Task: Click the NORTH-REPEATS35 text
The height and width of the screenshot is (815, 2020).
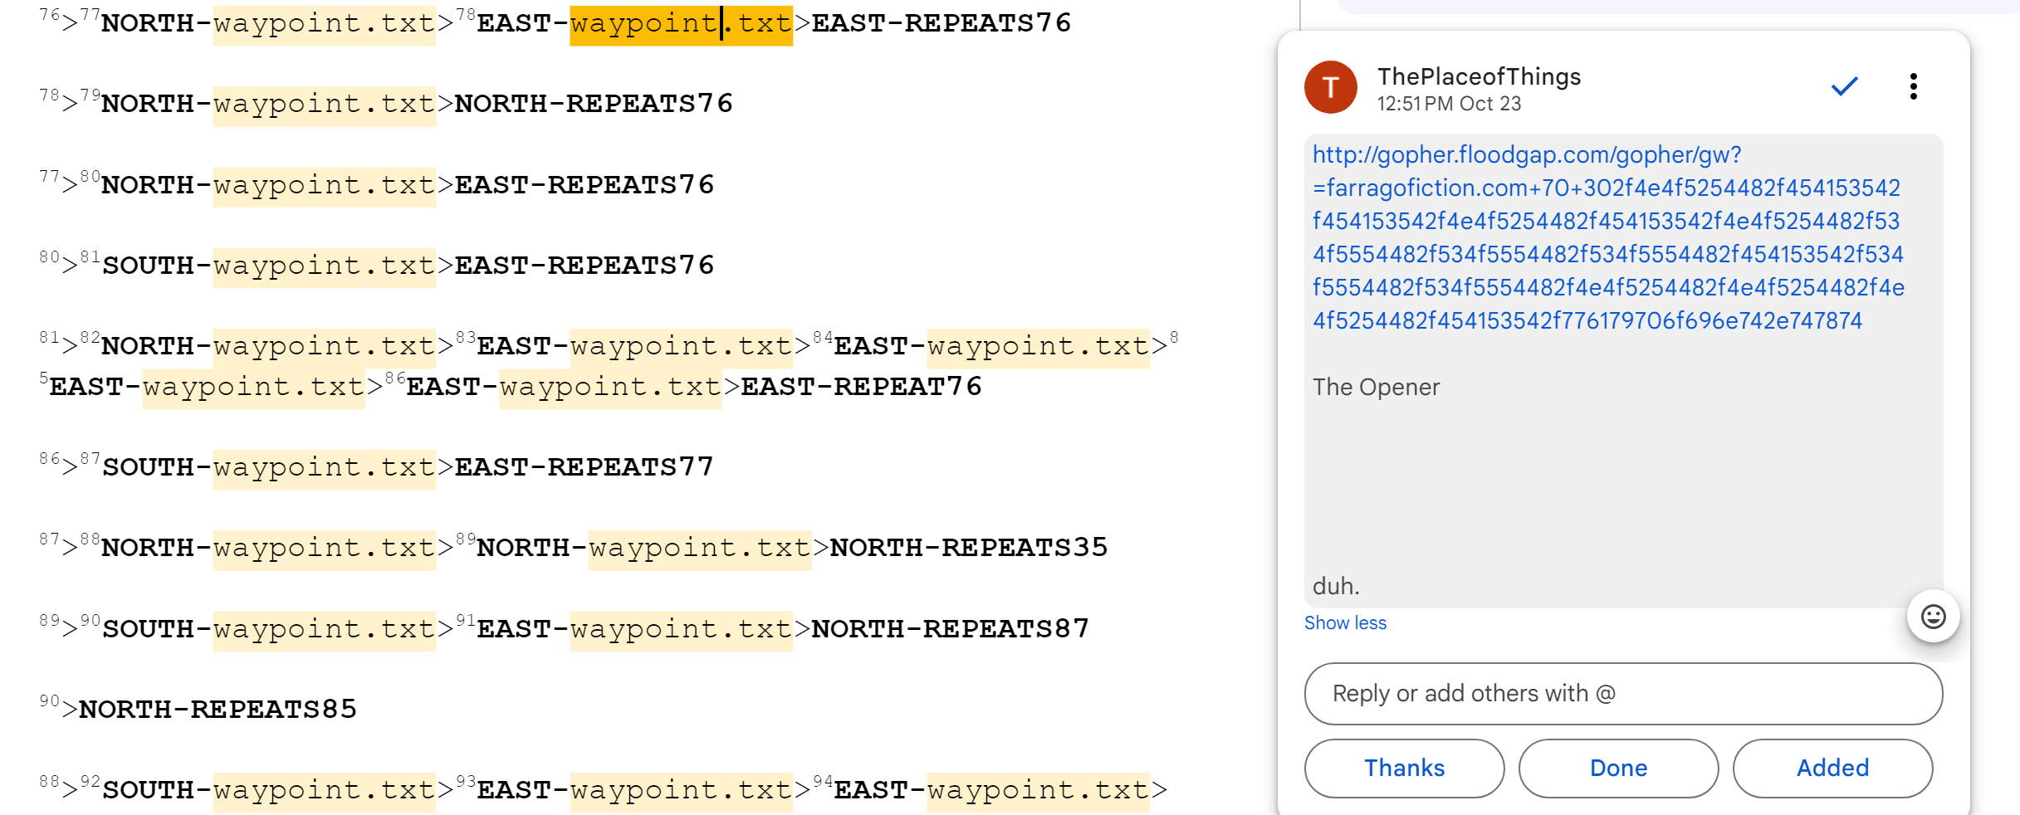Action: [968, 548]
